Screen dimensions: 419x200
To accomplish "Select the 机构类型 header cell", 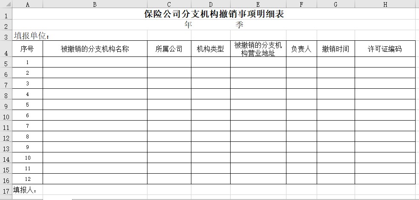I will point(211,49).
